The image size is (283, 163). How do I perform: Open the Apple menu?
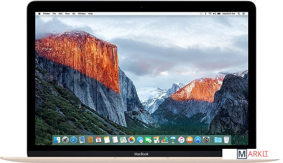[x=39, y=14]
